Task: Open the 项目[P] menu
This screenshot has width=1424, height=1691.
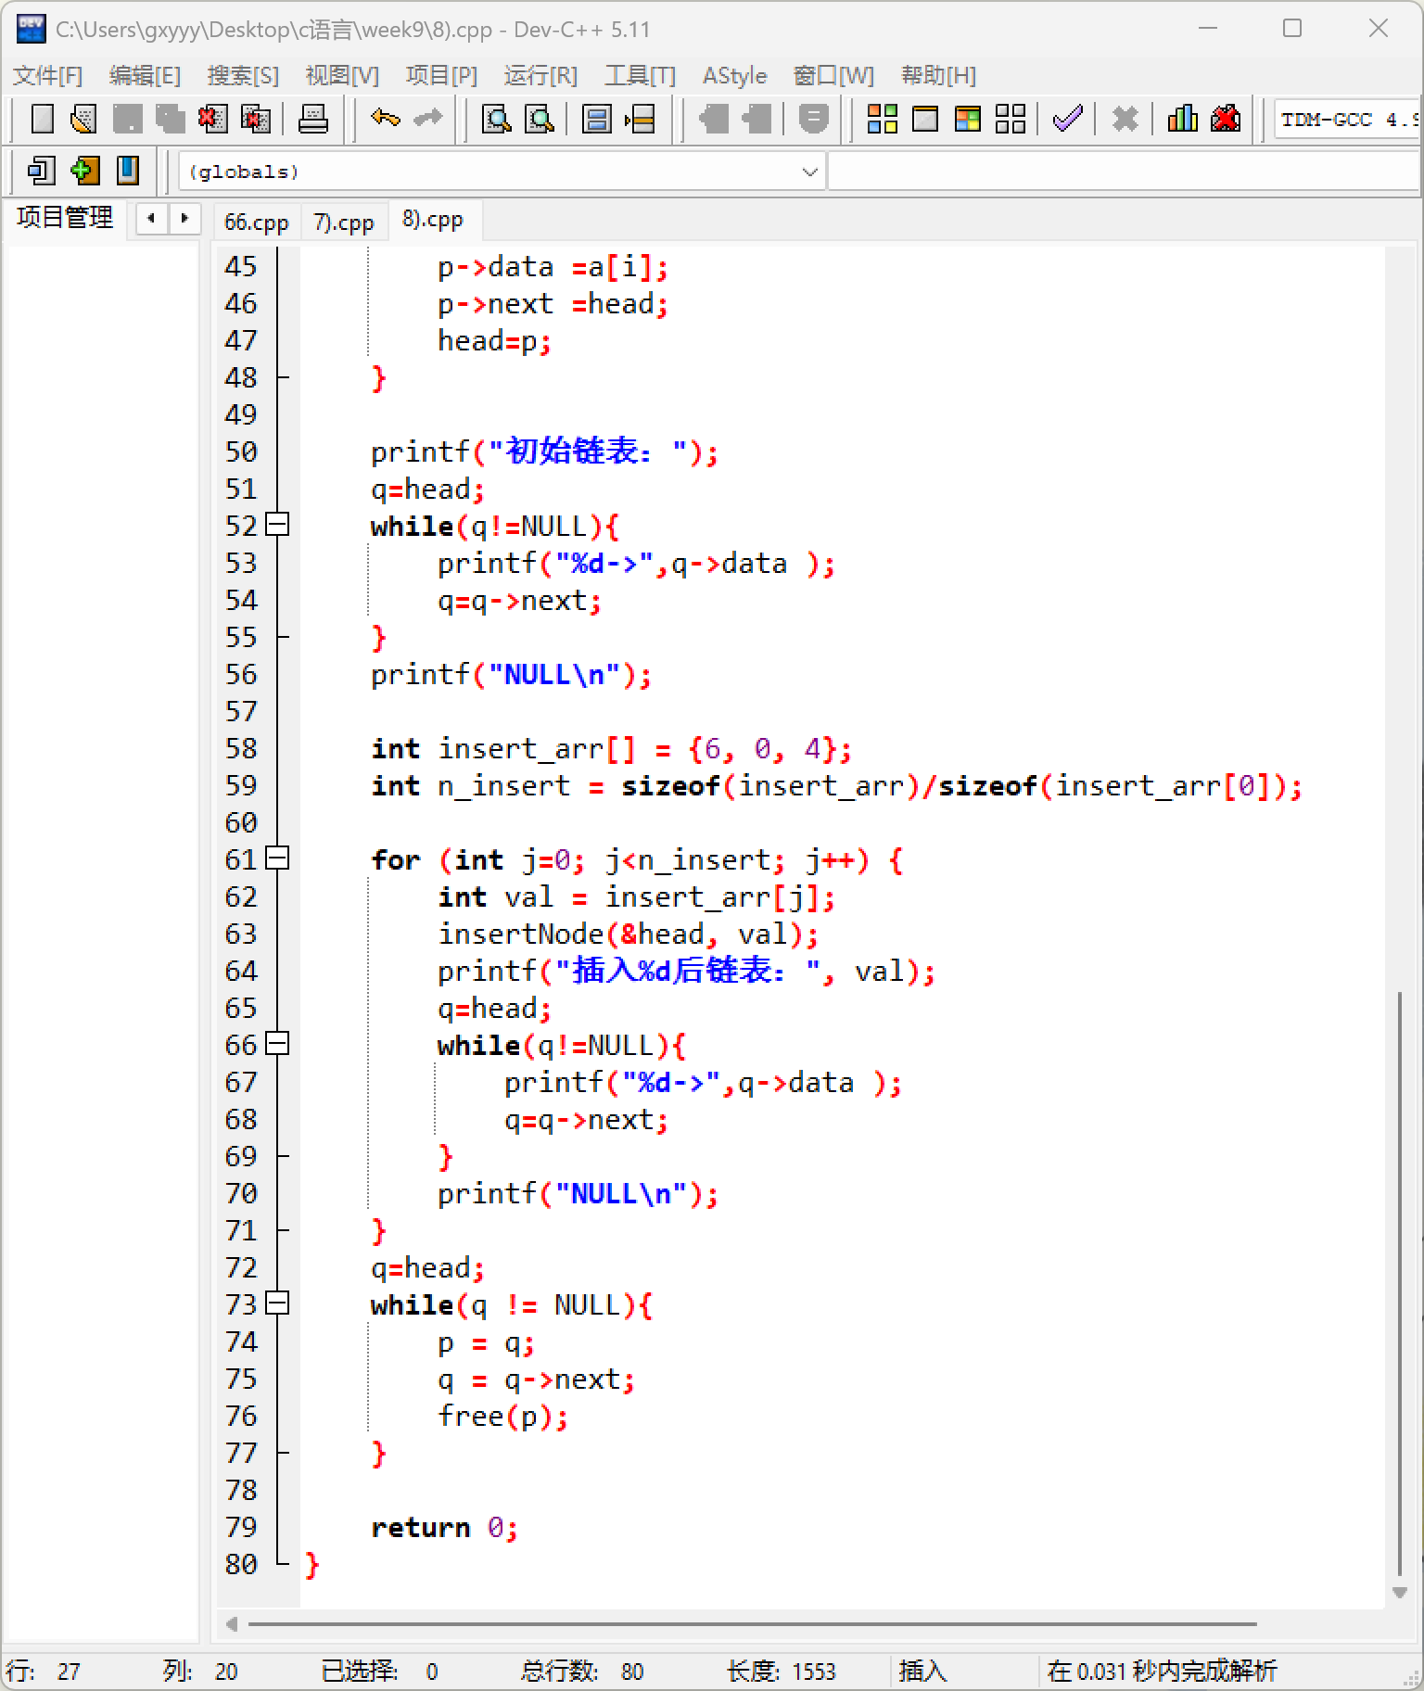Action: (x=441, y=75)
